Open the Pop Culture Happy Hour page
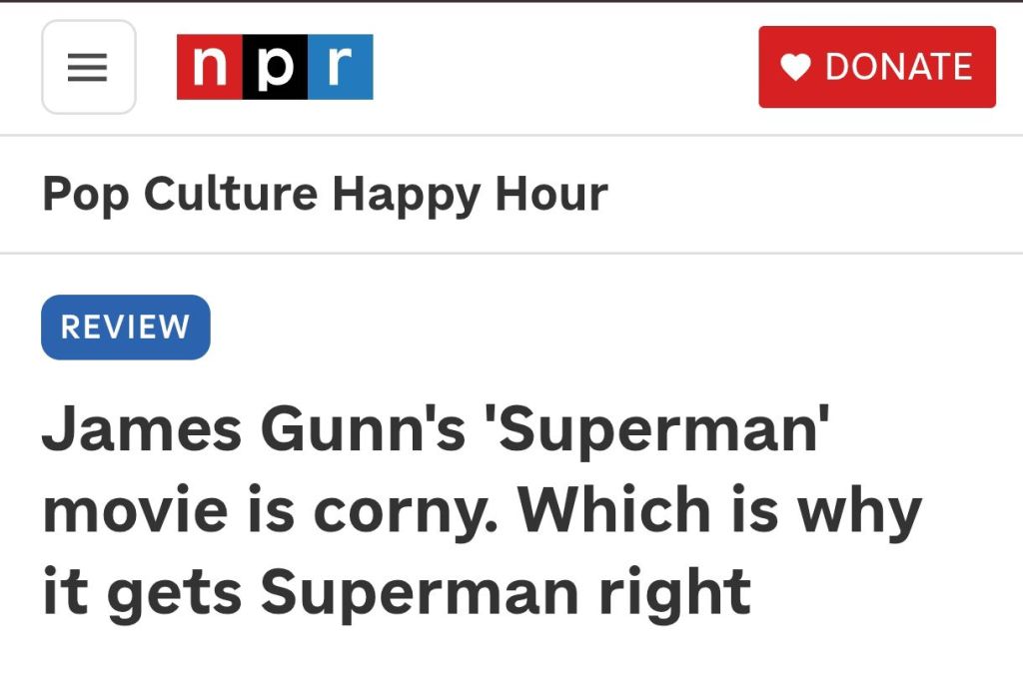The width and height of the screenshot is (1023, 674). pos(325,194)
